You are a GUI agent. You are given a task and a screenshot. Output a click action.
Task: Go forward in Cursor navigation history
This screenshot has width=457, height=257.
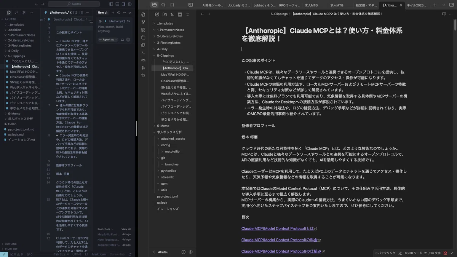point(43,4)
